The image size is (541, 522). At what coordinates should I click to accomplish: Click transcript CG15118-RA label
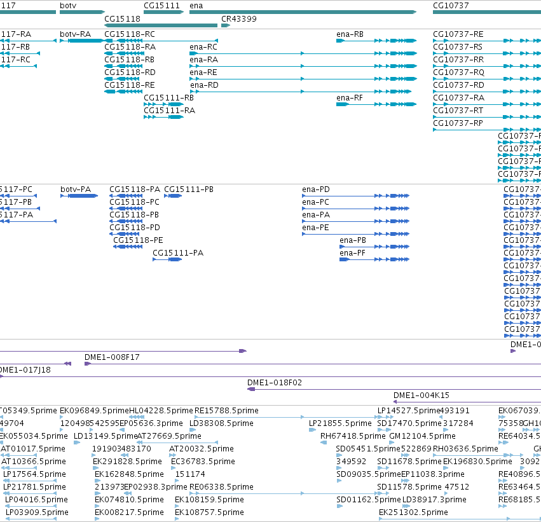[x=130, y=47]
